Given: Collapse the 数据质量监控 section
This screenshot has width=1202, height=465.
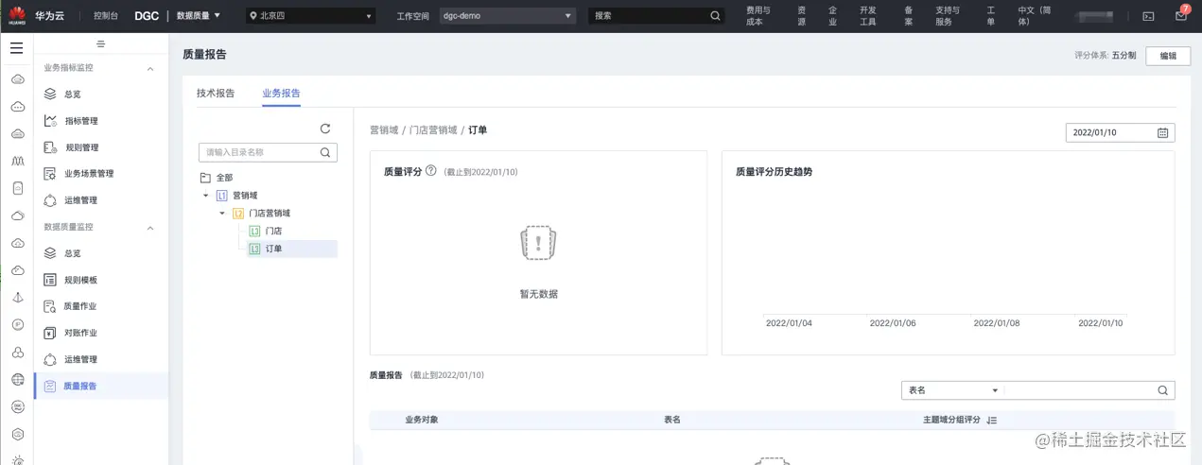Looking at the screenshot, I should tap(150, 227).
